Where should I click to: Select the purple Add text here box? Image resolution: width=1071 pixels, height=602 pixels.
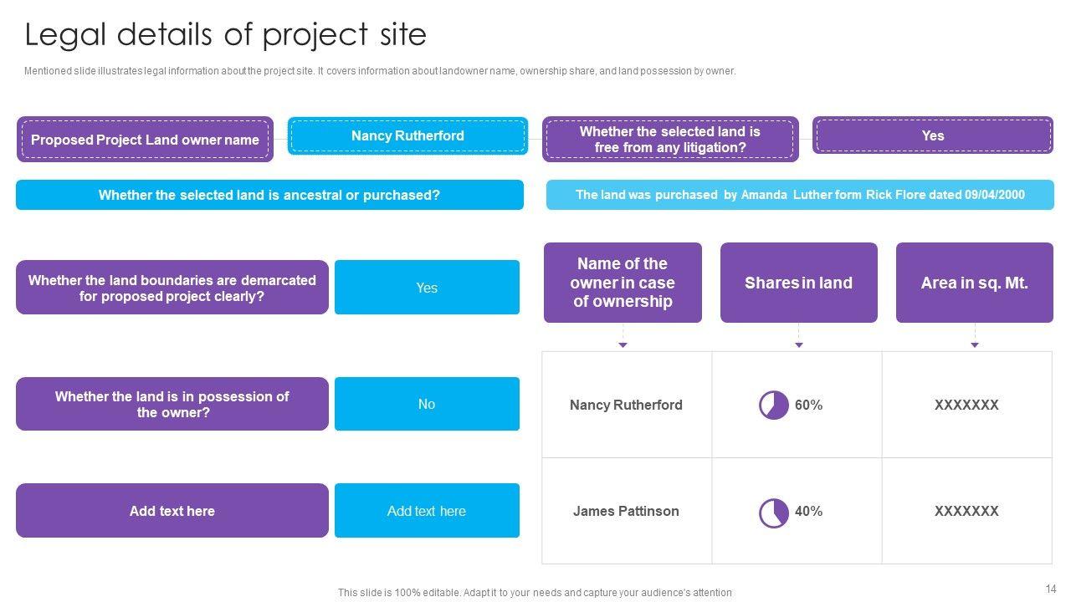click(172, 511)
